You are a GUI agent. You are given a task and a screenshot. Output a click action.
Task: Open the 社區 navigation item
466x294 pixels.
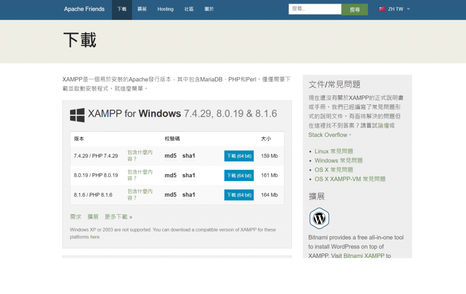189,10
